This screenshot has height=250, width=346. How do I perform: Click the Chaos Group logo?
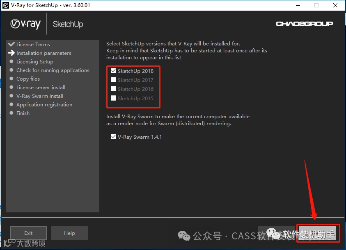[x=304, y=24]
